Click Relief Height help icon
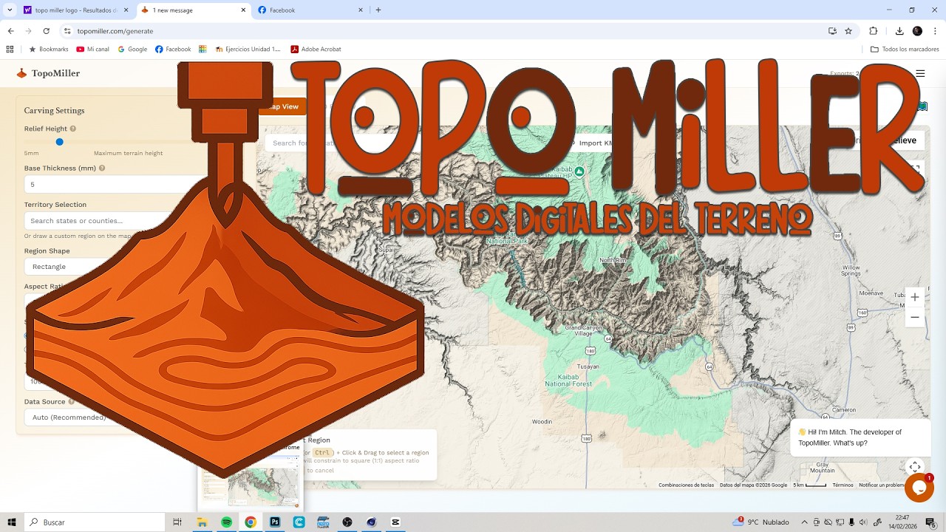 [x=73, y=129]
